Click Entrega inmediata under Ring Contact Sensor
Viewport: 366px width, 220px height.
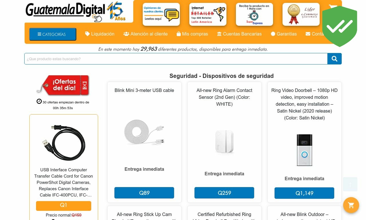224,174
